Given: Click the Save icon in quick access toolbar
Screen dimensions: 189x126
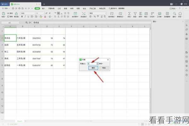Looking at the screenshot, I should [13, 9].
